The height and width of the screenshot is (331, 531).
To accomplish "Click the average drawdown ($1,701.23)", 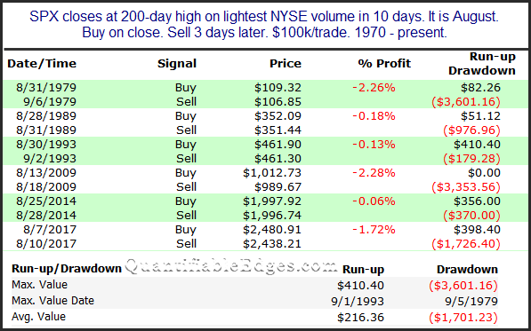I will [463, 317].
